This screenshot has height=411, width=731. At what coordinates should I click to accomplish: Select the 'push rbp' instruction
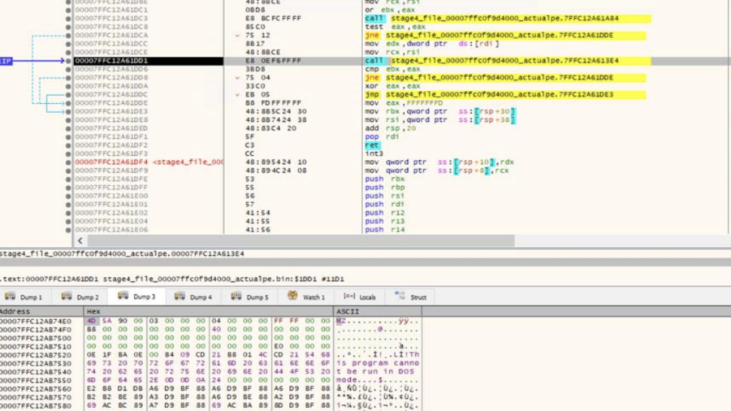[385, 188]
